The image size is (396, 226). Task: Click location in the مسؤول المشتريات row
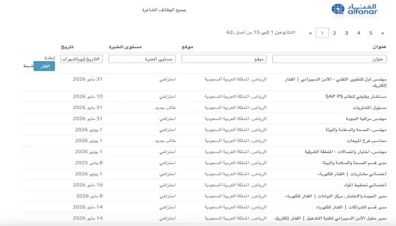[236, 108]
